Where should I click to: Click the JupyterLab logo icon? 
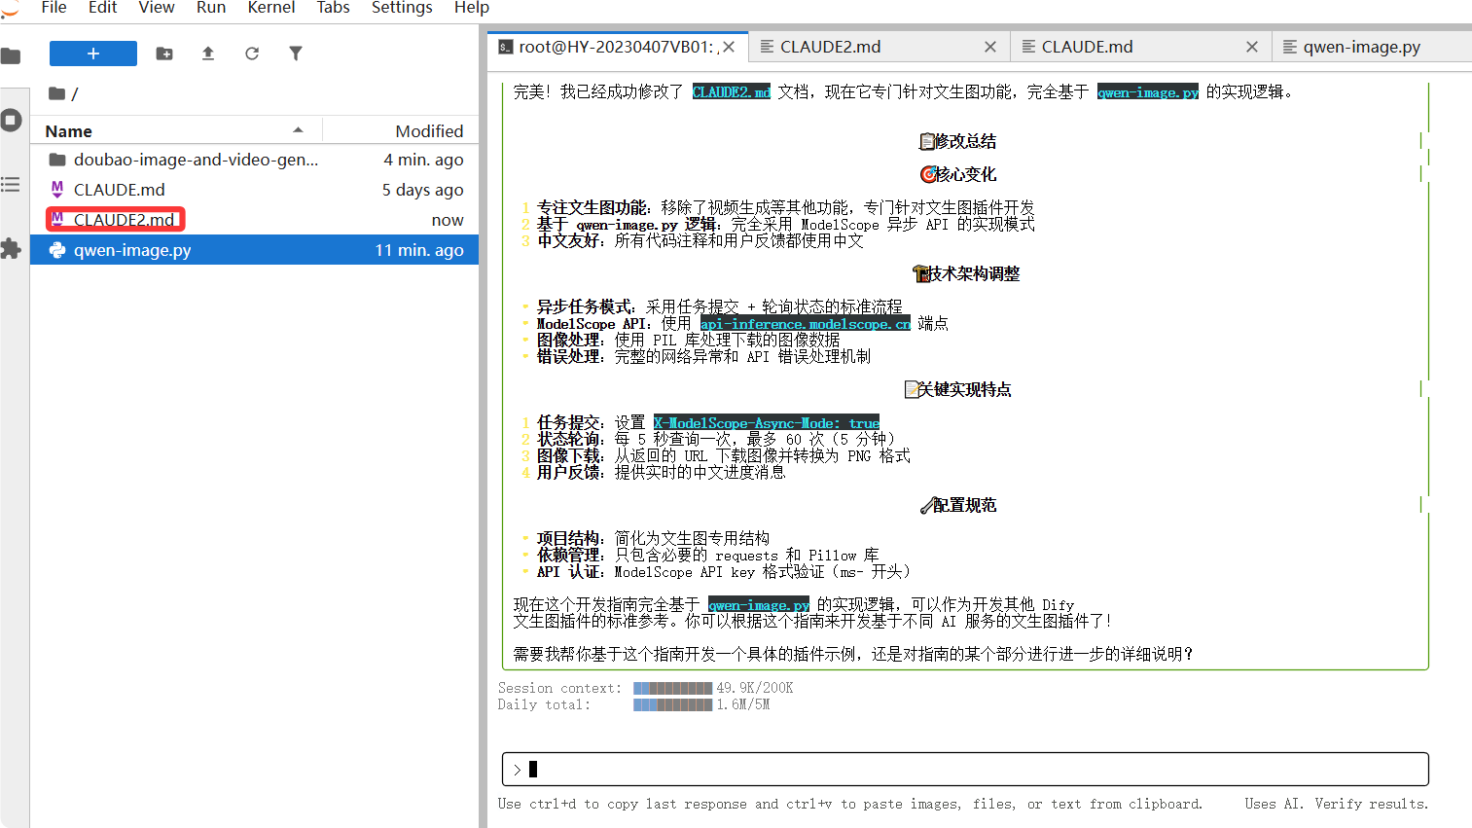point(10,10)
